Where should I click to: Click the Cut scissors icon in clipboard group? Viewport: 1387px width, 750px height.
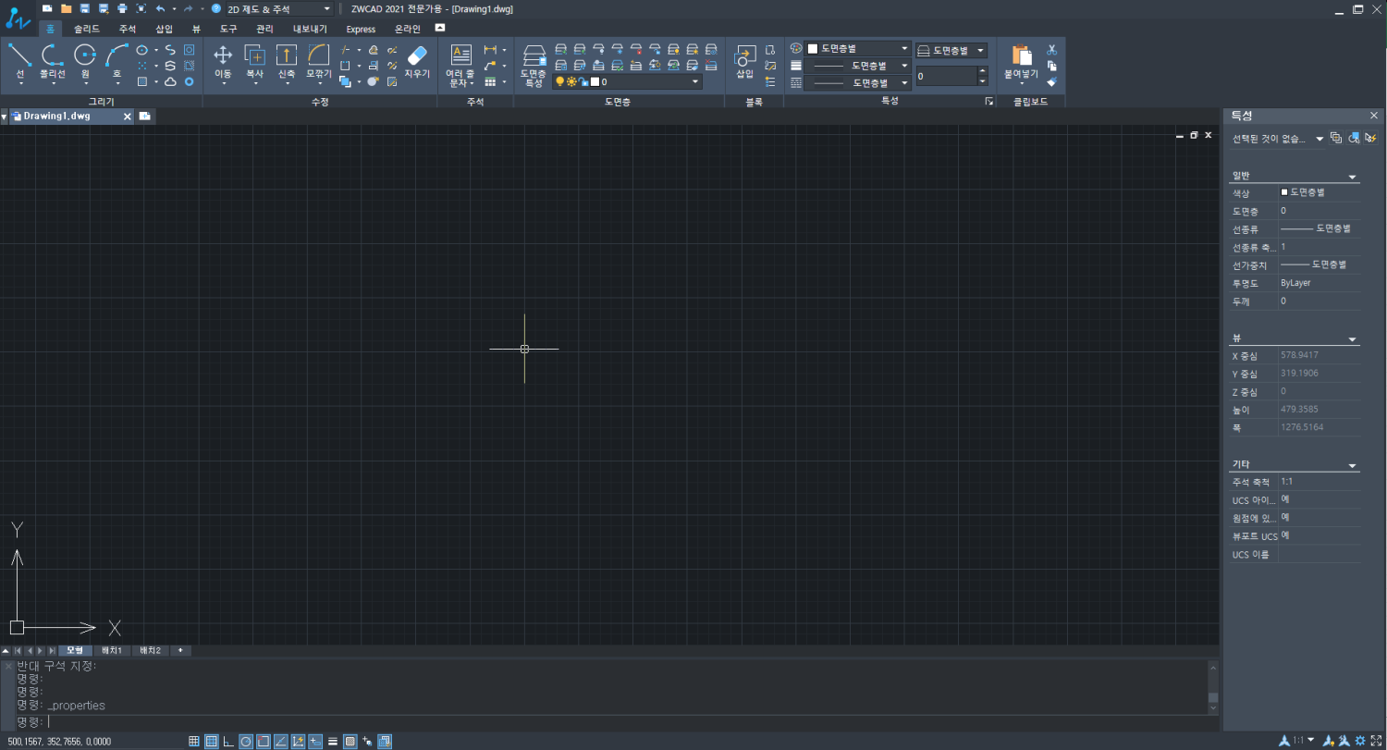click(x=1051, y=50)
